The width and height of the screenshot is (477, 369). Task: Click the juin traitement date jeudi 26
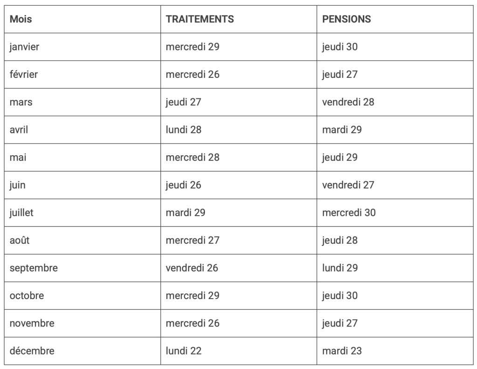(184, 185)
